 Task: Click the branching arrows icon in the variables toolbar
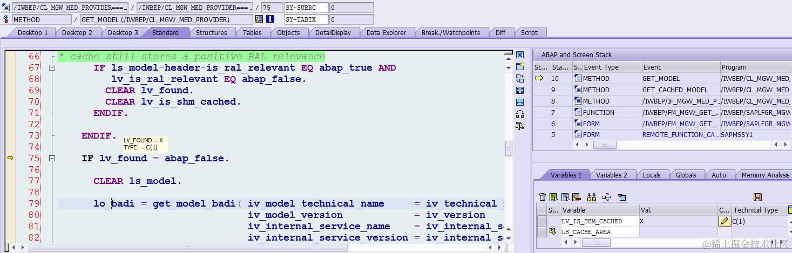pos(606,197)
